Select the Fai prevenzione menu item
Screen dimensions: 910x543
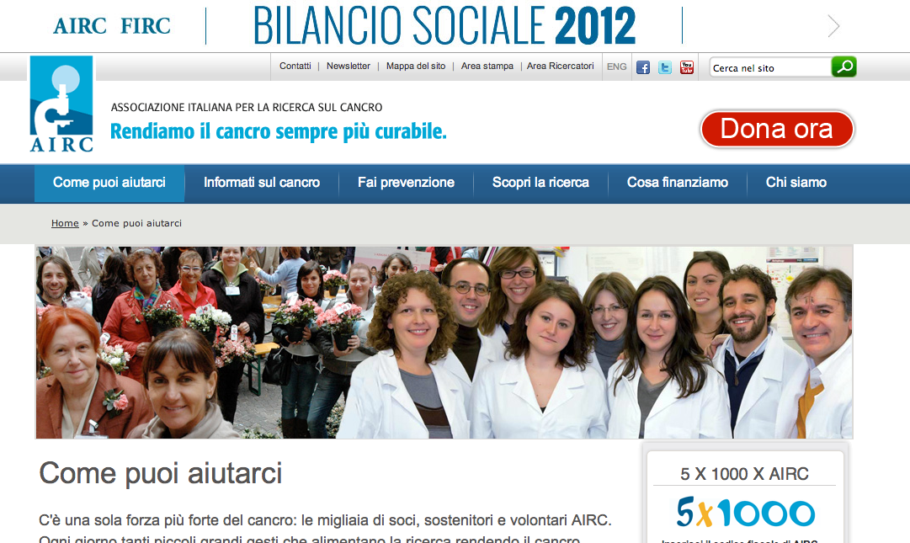point(406,183)
